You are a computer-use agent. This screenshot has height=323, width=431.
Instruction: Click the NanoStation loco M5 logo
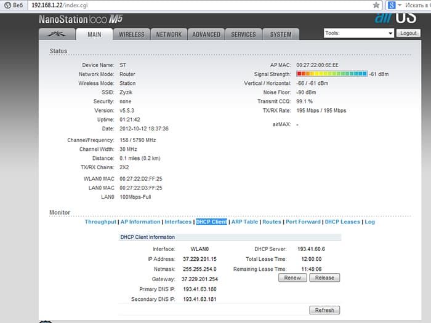click(x=81, y=19)
